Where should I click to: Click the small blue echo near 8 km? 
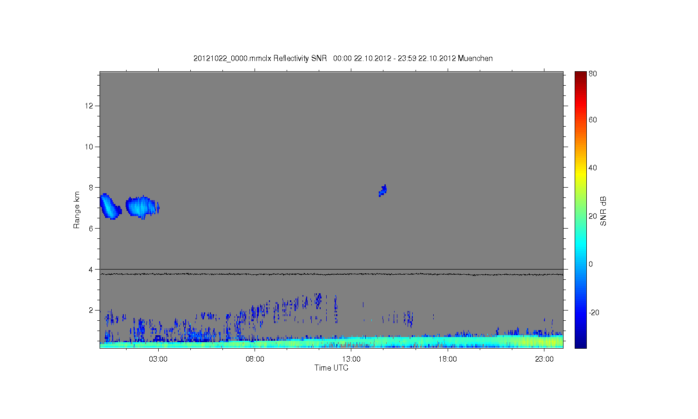click(x=383, y=190)
